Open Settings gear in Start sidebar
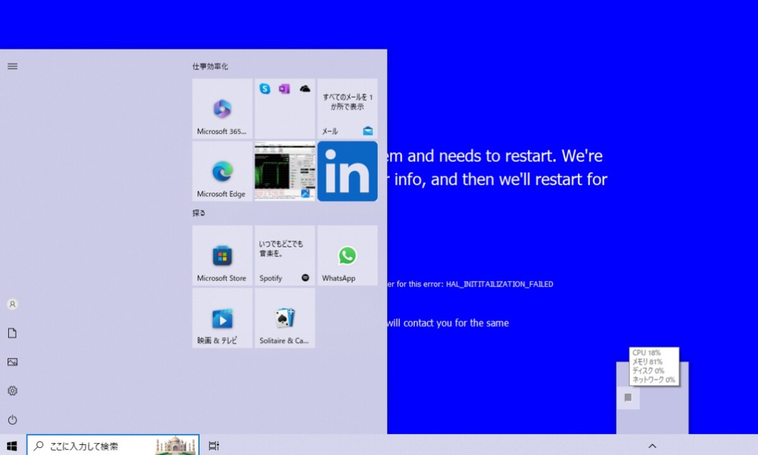The width and height of the screenshot is (758, 455). click(x=12, y=391)
